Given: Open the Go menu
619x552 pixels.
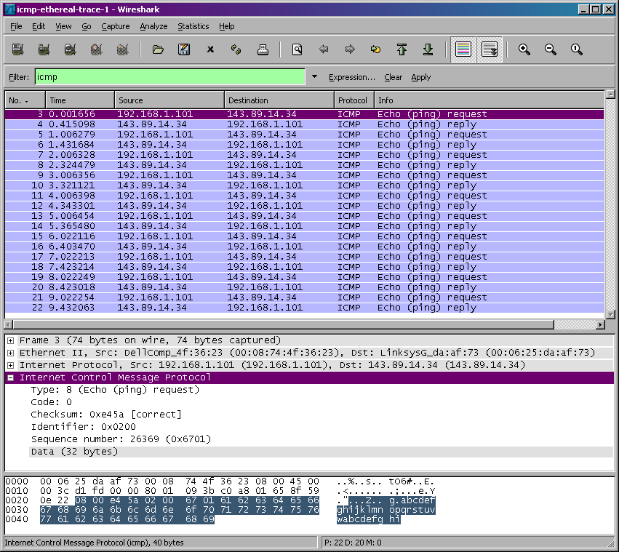Looking at the screenshot, I should (x=86, y=26).
